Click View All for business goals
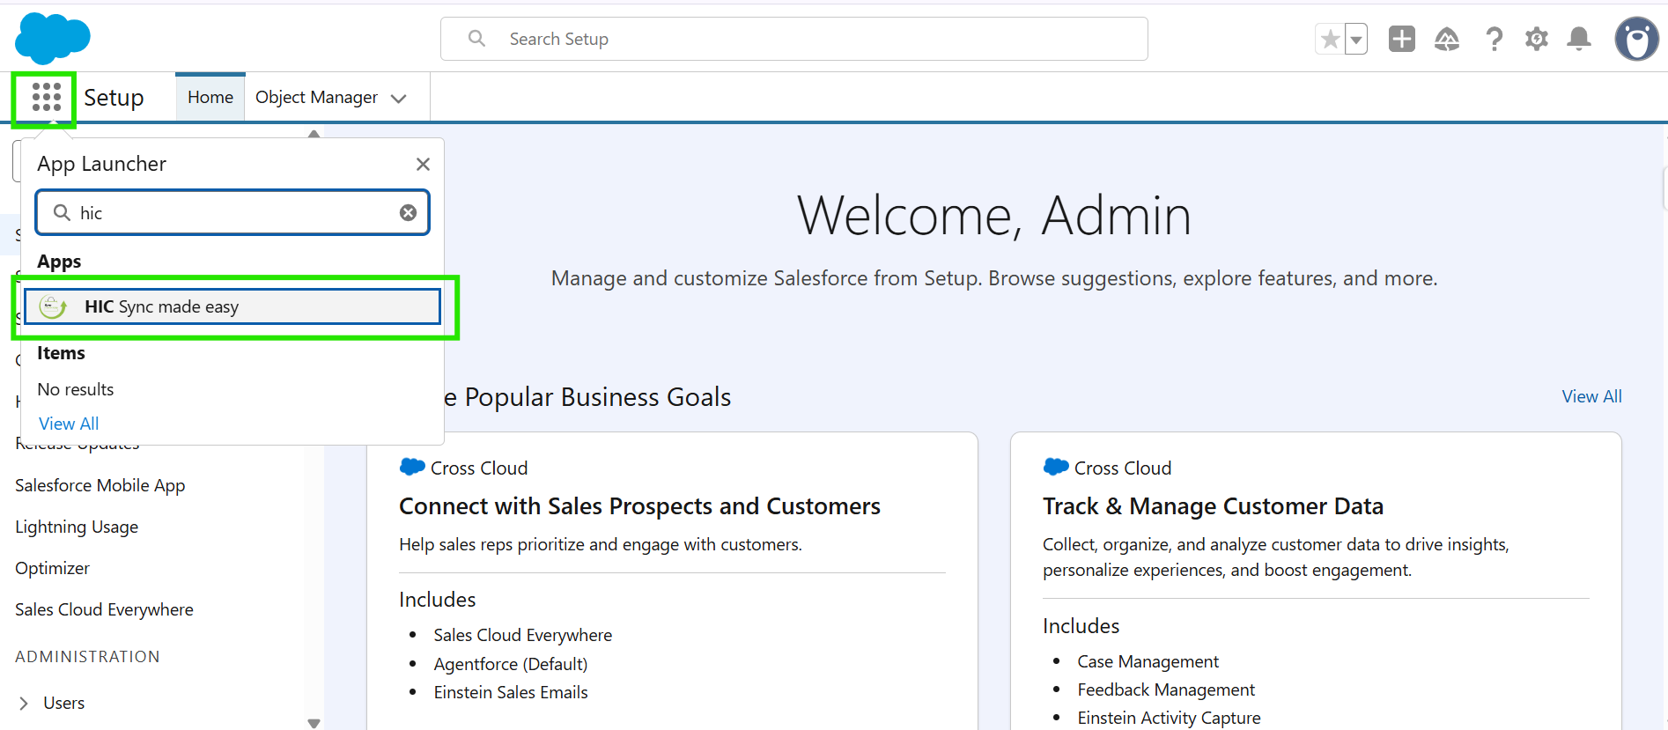Screen dimensions: 1668x730 pyautogui.click(x=1591, y=396)
